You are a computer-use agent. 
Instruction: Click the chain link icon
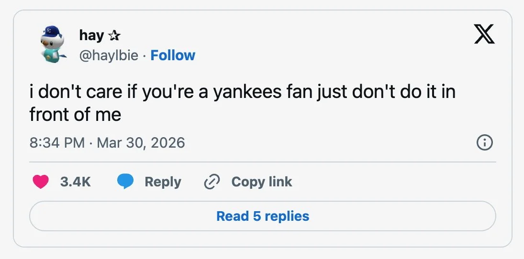point(211,182)
